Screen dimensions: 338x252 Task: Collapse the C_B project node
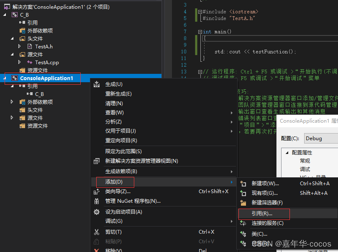[x=5, y=15]
